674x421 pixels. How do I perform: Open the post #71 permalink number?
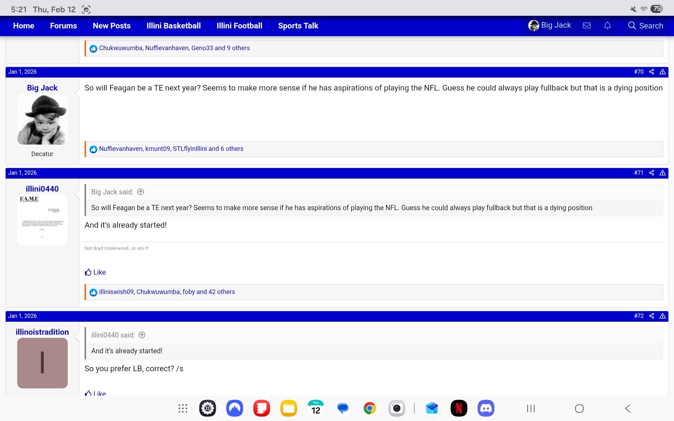pyautogui.click(x=639, y=173)
